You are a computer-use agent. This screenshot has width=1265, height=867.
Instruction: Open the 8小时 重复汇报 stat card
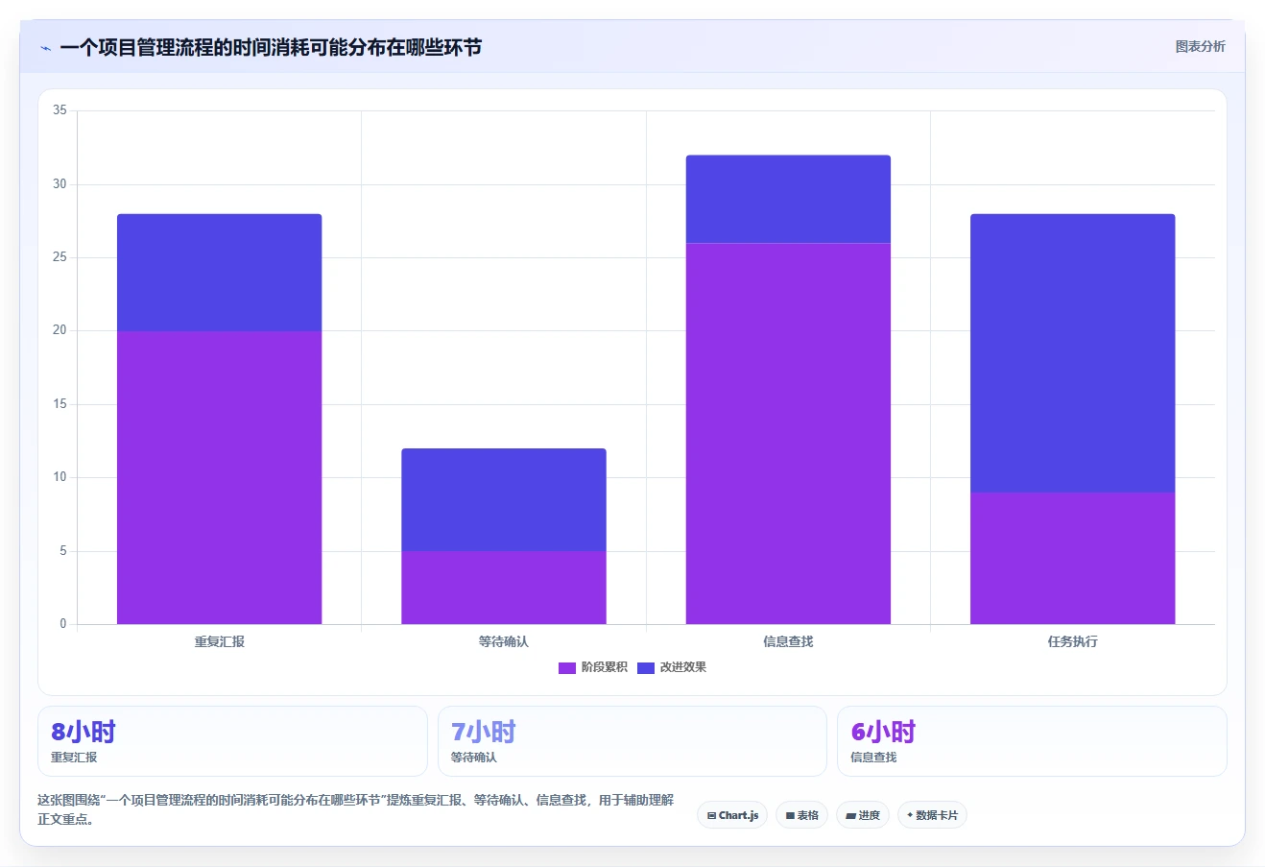click(x=232, y=741)
